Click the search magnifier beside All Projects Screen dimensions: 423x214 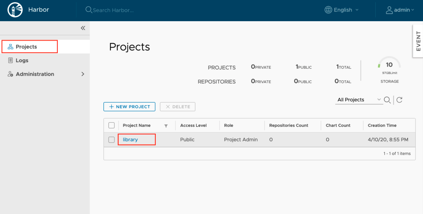tap(387, 100)
